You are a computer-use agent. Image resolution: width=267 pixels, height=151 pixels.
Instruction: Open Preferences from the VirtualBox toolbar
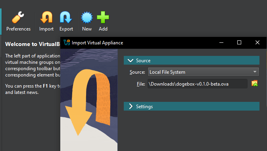(x=18, y=21)
